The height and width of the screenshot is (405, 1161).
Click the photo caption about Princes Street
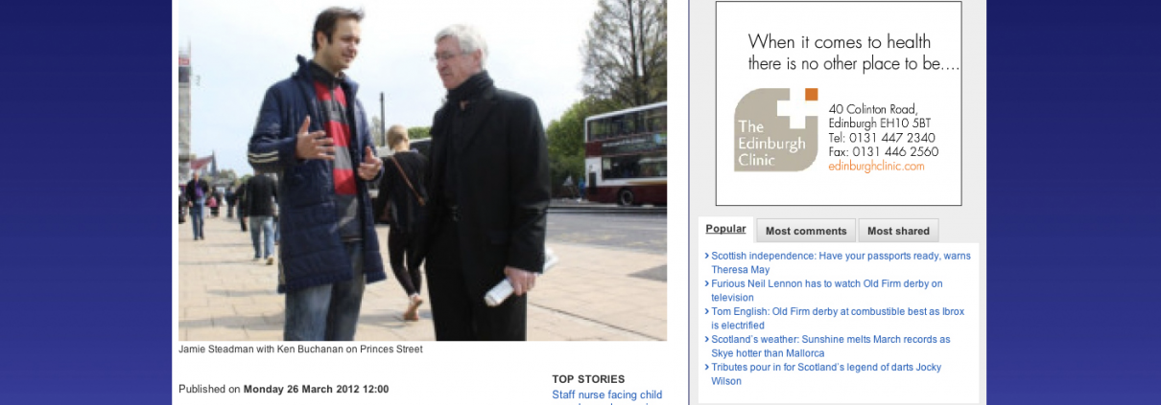tap(300, 349)
